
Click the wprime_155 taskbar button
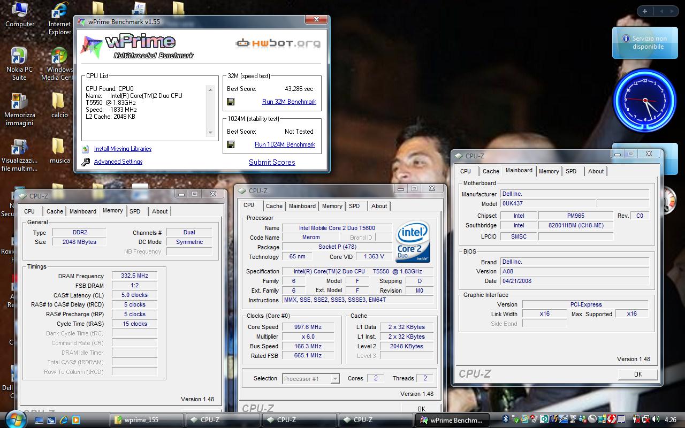[x=147, y=420]
